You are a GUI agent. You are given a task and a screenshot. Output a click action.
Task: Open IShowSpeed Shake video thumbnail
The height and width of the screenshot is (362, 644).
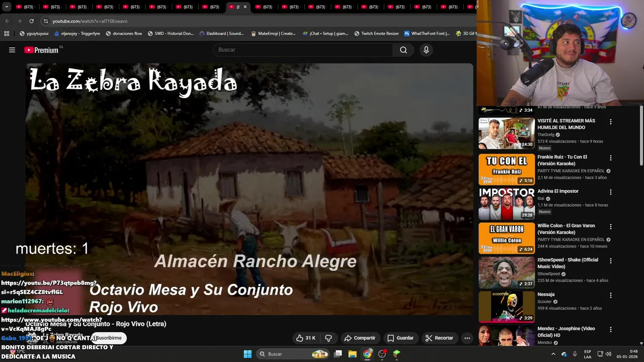click(506, 272)
